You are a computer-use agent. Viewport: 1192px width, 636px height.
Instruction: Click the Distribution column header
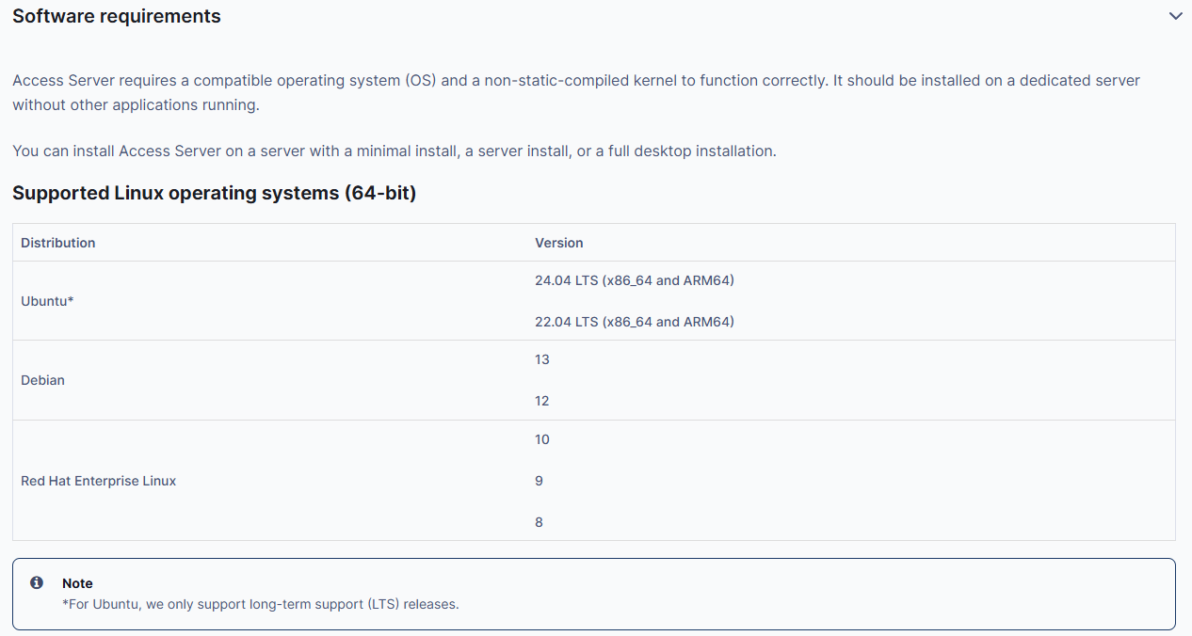(58, 243)
